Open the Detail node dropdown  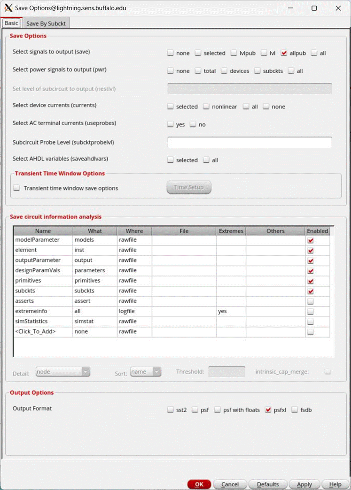[63, 372]
